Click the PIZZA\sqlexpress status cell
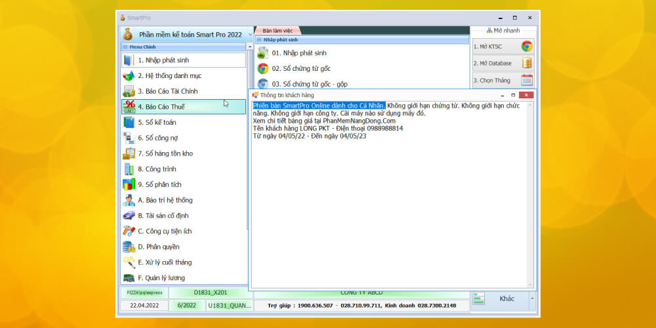Screen dimensions: 656x328 pos(144,293)
